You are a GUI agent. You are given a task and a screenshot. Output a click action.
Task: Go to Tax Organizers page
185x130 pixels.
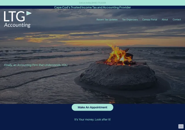pyautogui.click(x=130, y=20)
